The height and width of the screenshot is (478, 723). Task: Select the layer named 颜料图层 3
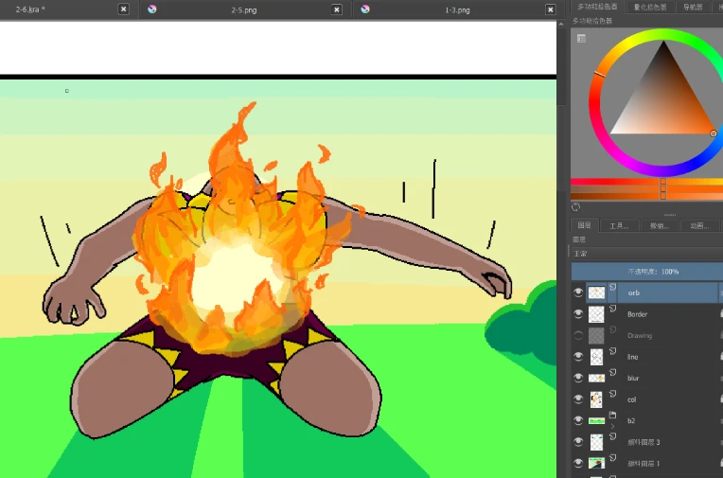tap(644, 442)
